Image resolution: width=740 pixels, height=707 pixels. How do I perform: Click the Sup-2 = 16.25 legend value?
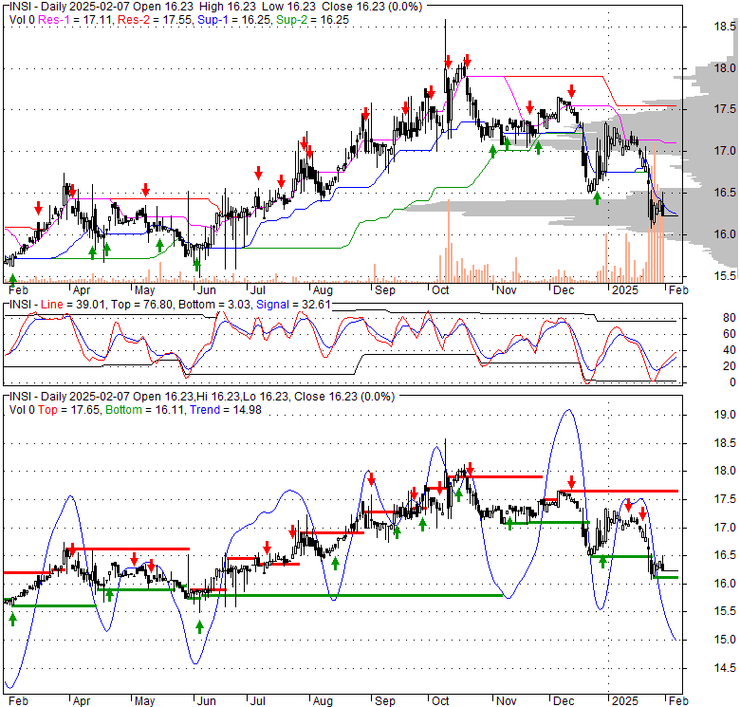pos(312,20)
